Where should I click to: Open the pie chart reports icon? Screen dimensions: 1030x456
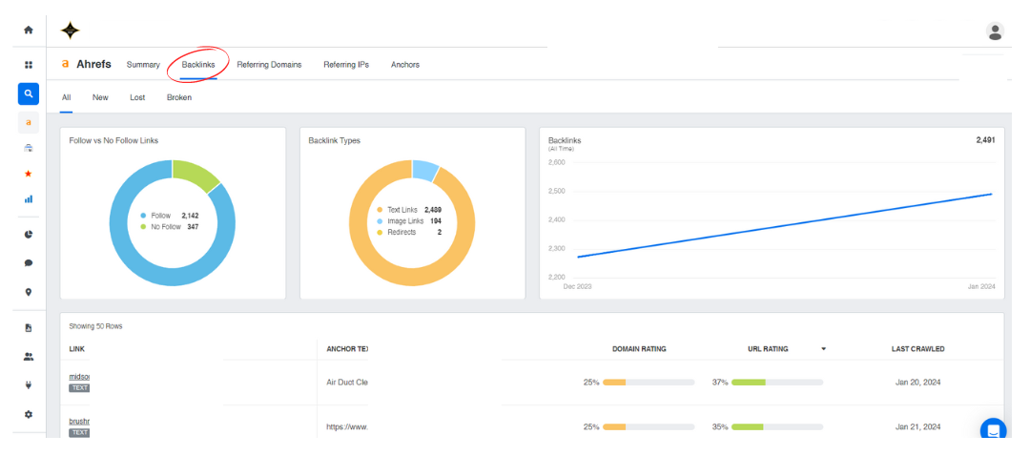click(29, 235)
